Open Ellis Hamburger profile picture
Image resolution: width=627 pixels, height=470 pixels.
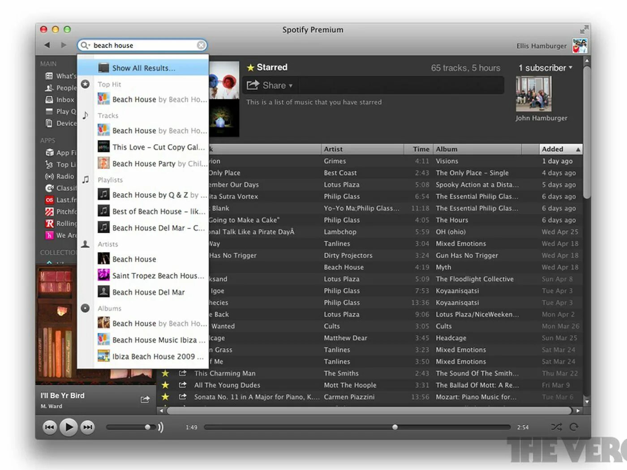[580, 46]
